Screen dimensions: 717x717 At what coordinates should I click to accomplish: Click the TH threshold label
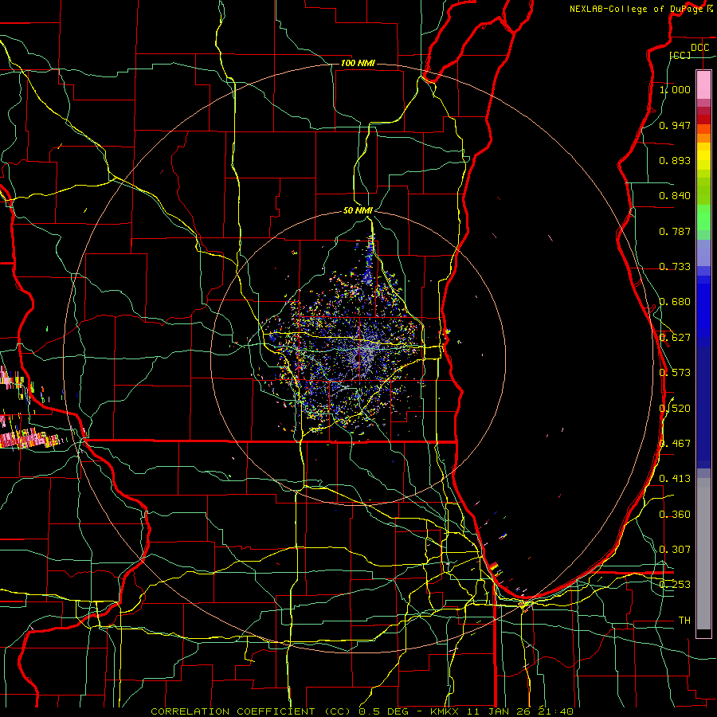coord(684,621)
